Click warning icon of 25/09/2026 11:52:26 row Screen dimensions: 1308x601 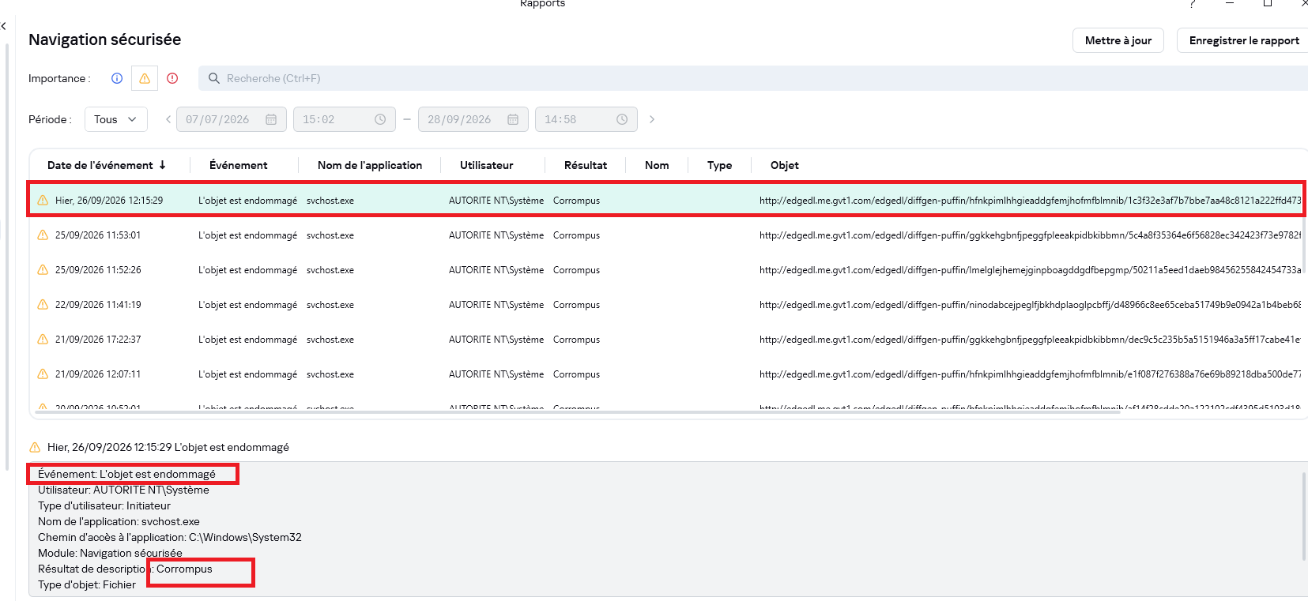[x=43, y=269]
